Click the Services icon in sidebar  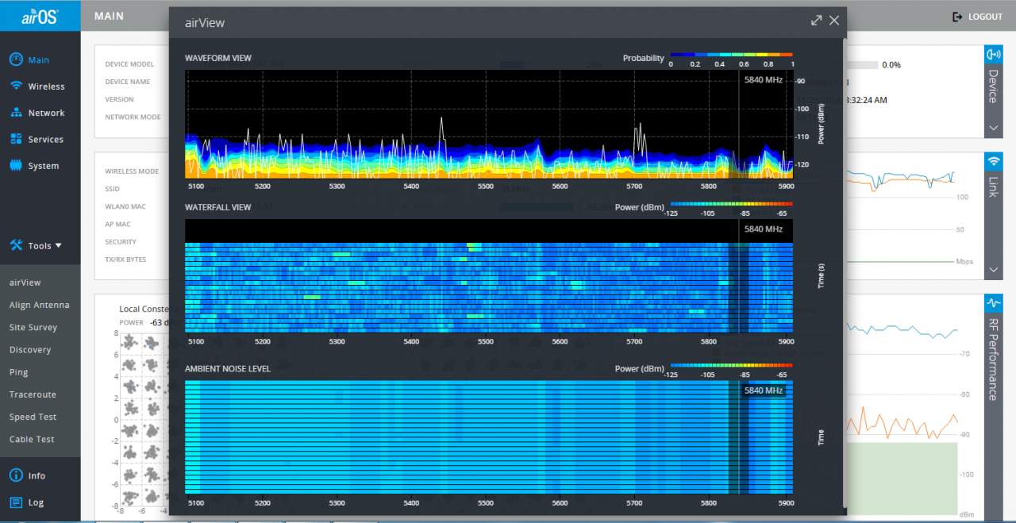coord(16,139)
